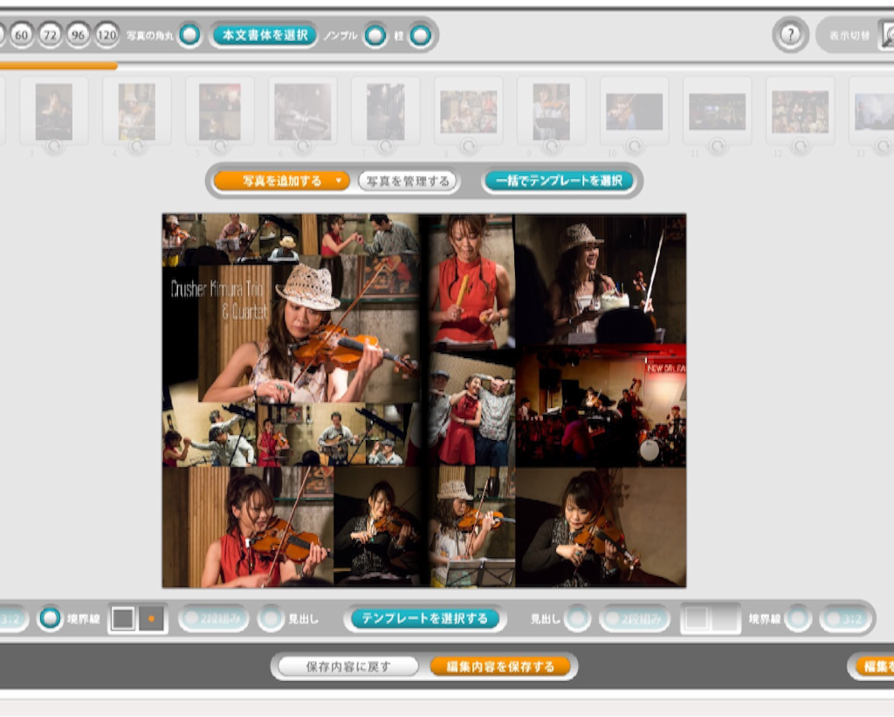Toggle right page 境界線 border switch
The height and width of the screenshot is (717, 894).
tap(798, 618)
